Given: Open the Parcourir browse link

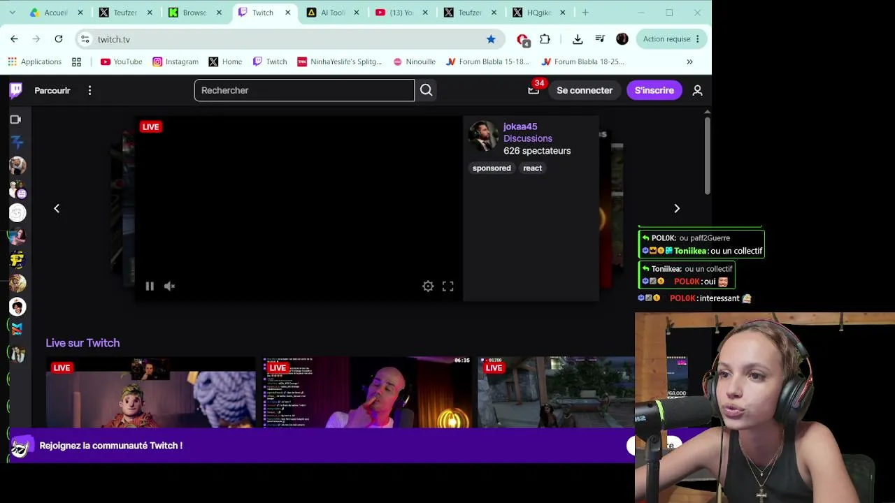Looking at the screenshot, I should 52,90.
